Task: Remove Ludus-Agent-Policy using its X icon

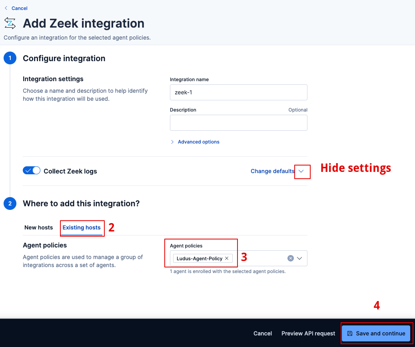Action: pyautogui.click(x=226, y=258)
